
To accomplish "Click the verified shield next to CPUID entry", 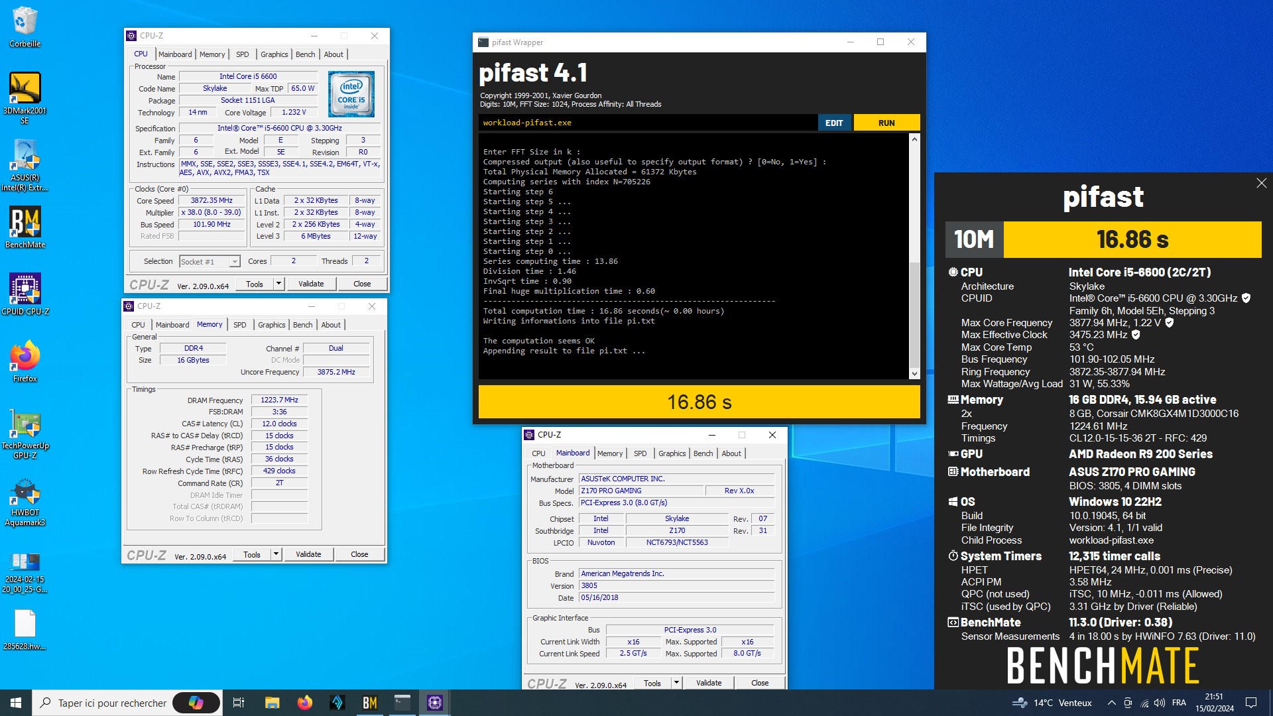I will (1246, 298).
